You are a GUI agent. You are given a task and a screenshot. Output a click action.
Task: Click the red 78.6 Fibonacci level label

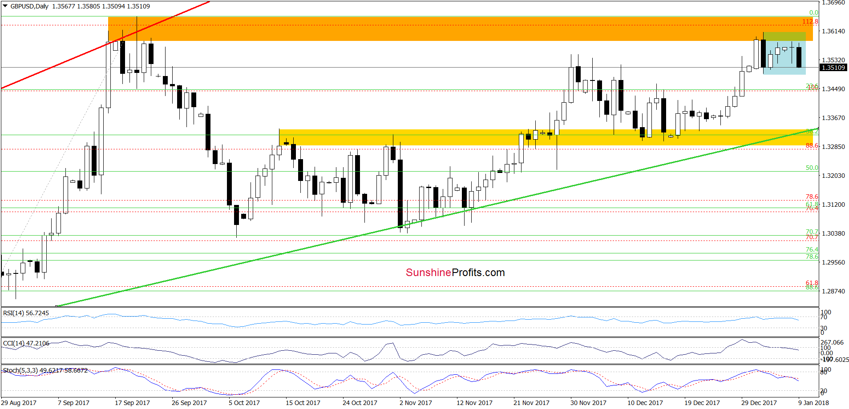(x=812, y=196)
